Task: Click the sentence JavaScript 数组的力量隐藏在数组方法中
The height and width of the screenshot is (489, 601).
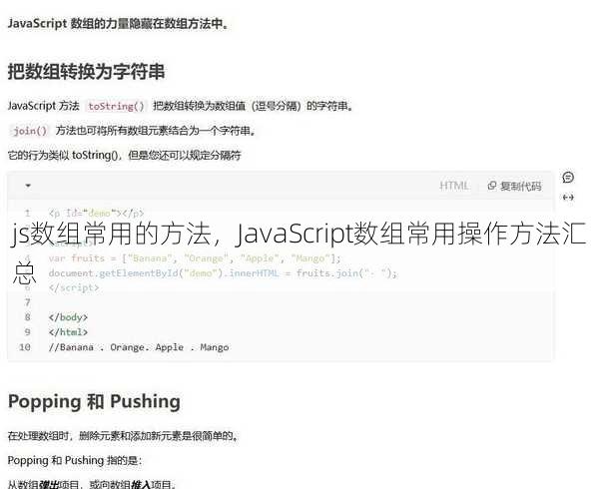Action: tap(118, 24)
